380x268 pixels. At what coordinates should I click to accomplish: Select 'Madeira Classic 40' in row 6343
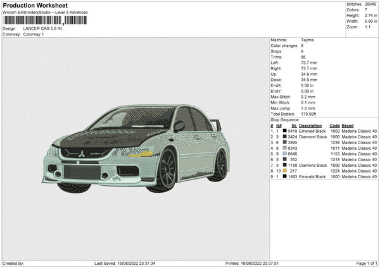[x=359, y=149]
